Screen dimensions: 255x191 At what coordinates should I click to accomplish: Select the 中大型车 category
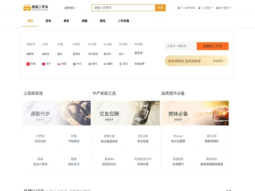93,54
